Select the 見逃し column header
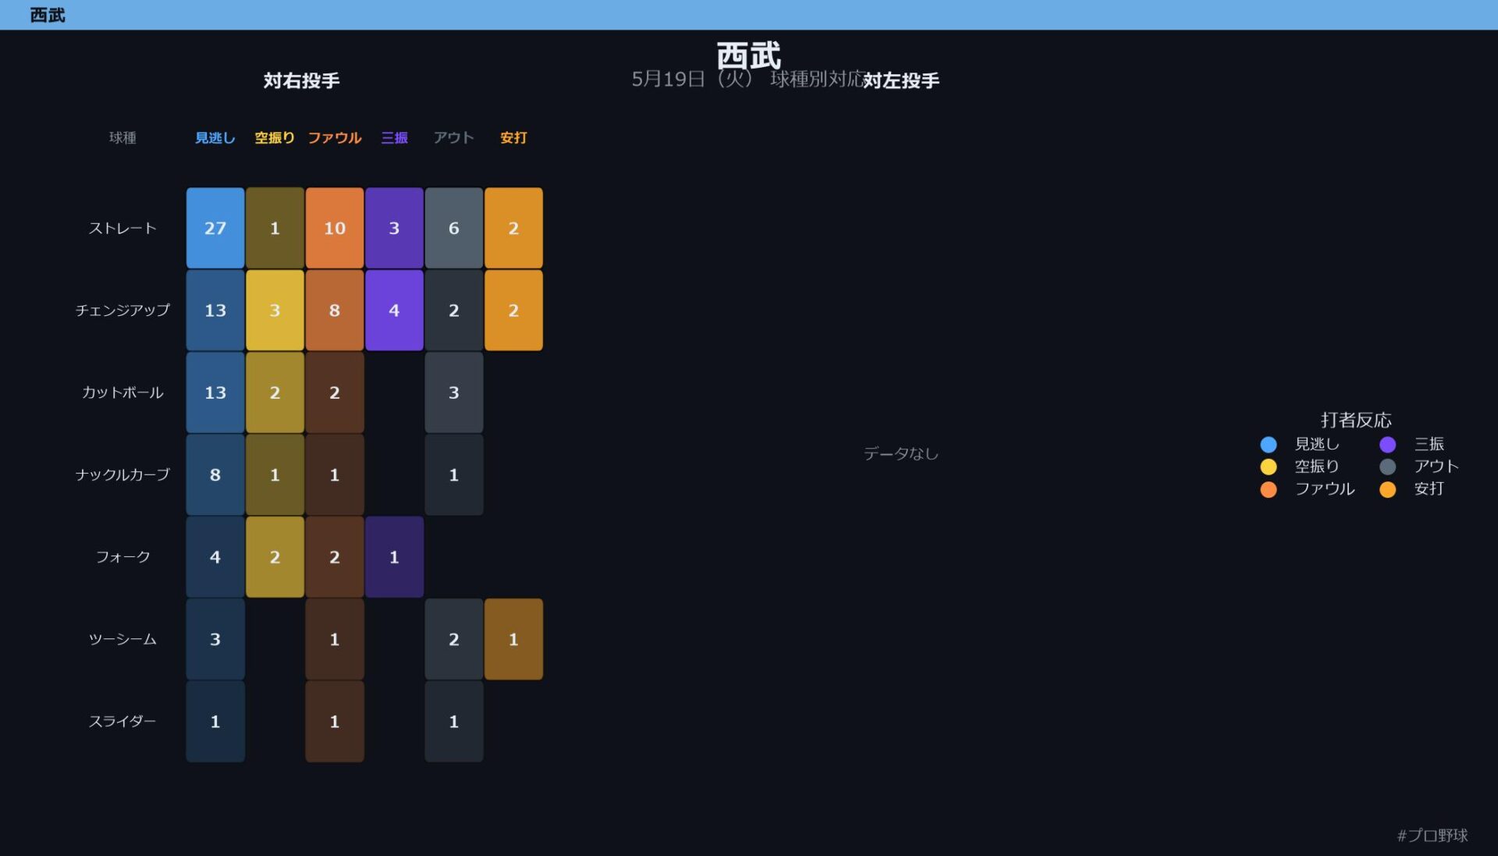 pos(215,138)
